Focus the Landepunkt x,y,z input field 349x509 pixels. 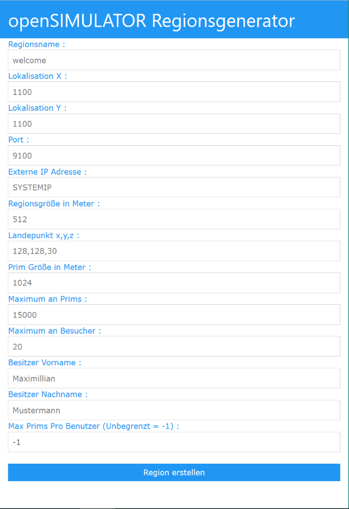click(x=174, y=251)
